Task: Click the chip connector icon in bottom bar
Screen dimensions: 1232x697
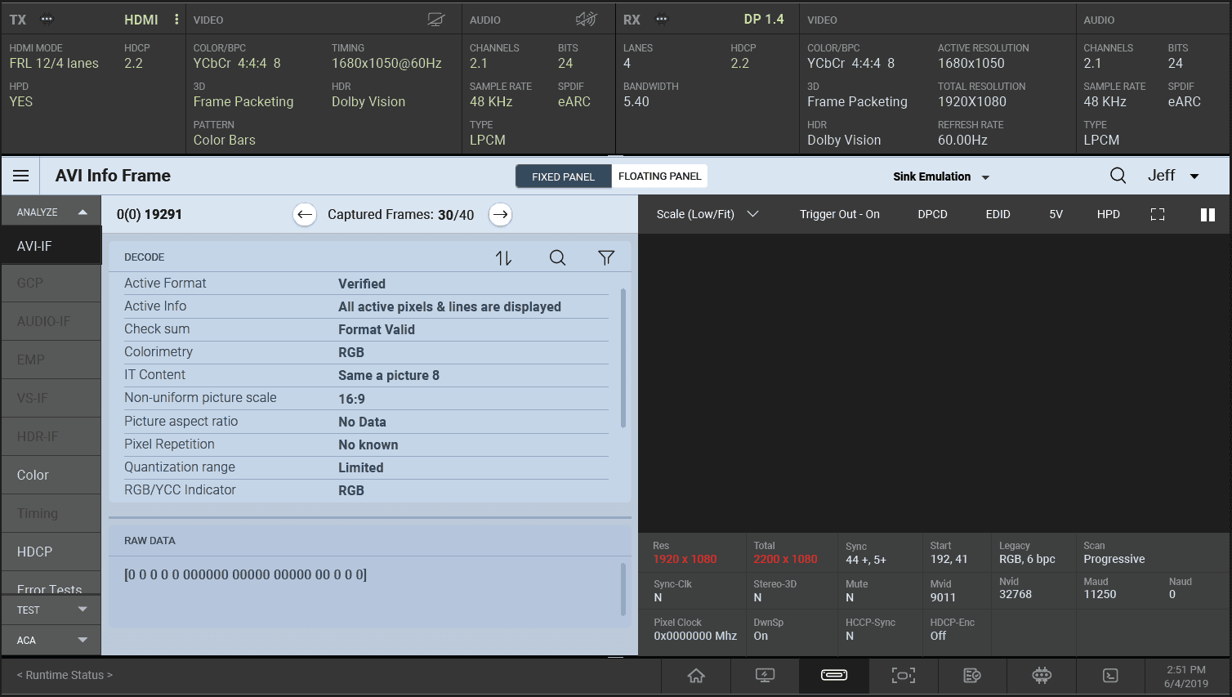Action: [1041, 675]
